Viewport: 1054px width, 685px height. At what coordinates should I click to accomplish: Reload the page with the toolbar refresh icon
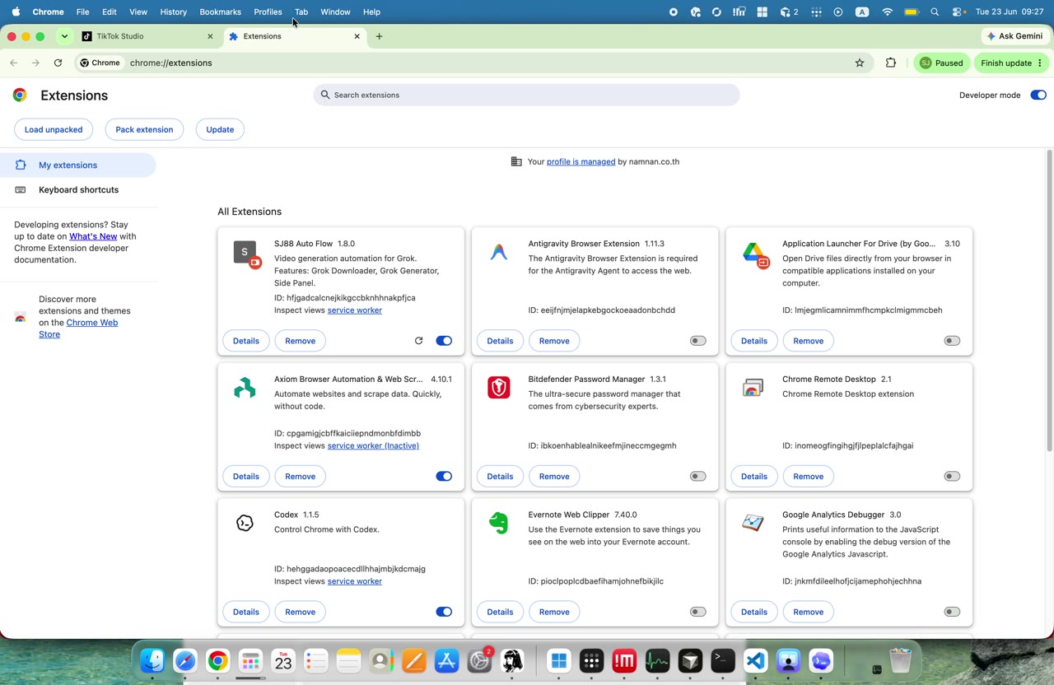click(x=58, y=63)
